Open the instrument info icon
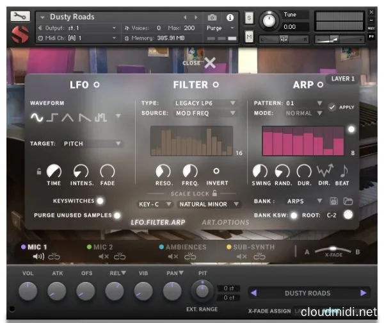 point(230,17)
